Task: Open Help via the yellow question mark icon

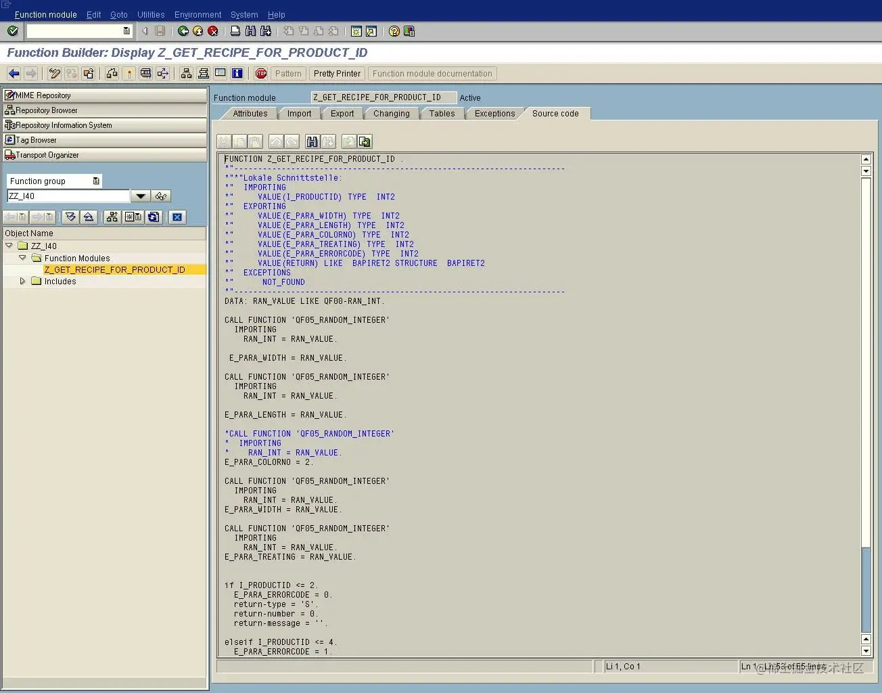Action: tap(394, 31)
